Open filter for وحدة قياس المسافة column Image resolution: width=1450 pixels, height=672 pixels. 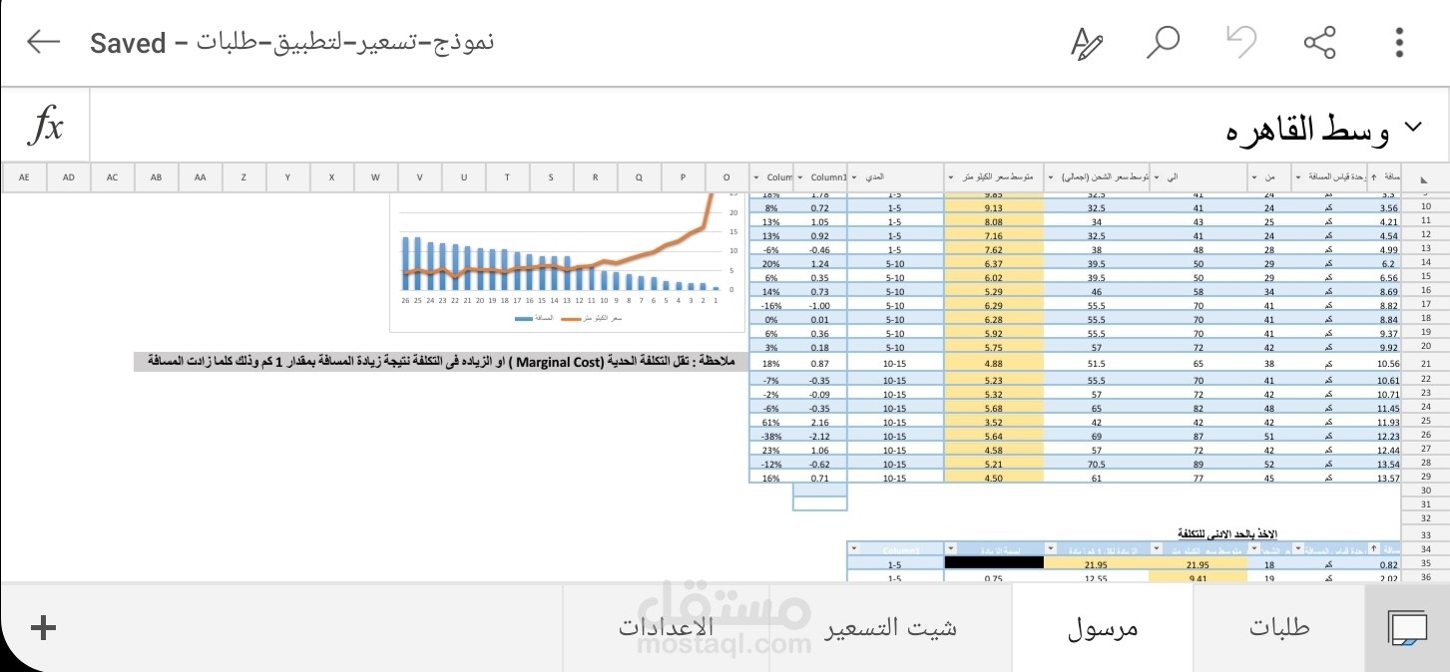(x=1298, y=176)
